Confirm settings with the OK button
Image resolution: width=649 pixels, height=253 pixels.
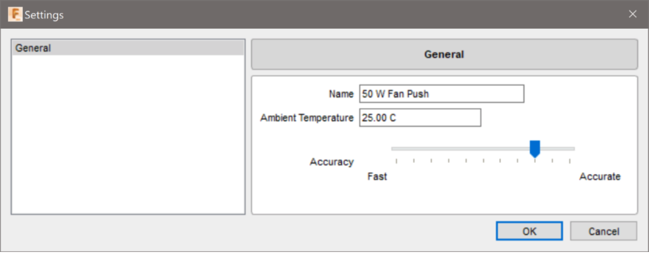529,231
